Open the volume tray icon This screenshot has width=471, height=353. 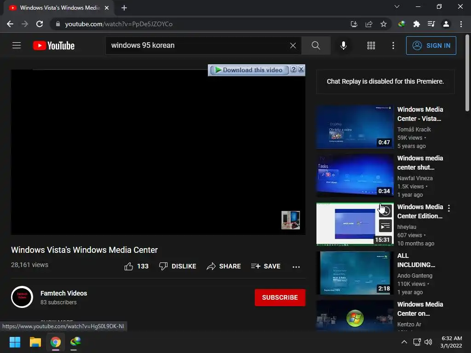point(428,342)
